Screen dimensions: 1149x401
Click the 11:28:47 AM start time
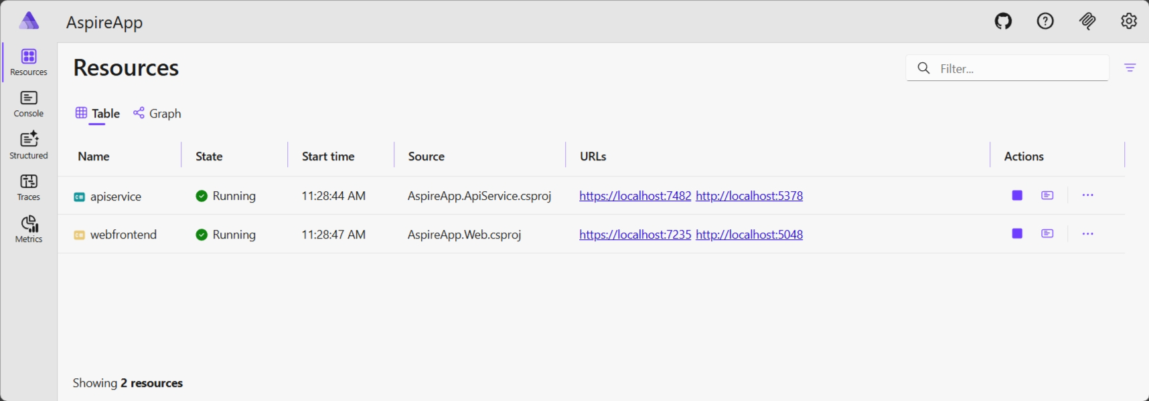tap(333, 235)
